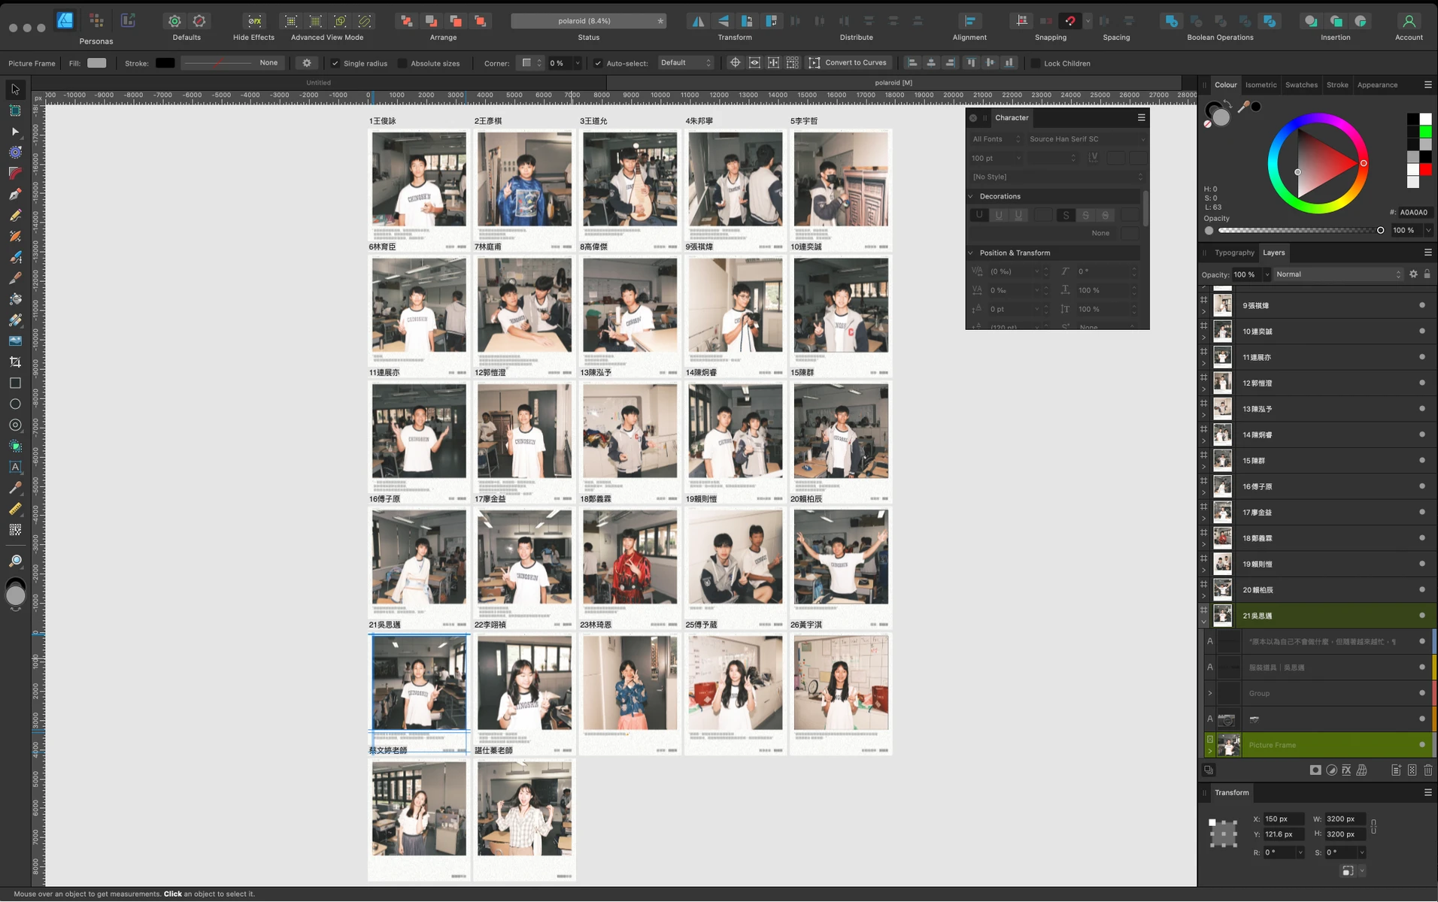Delete the selected layer with the trash icon

click(1428, 770)
